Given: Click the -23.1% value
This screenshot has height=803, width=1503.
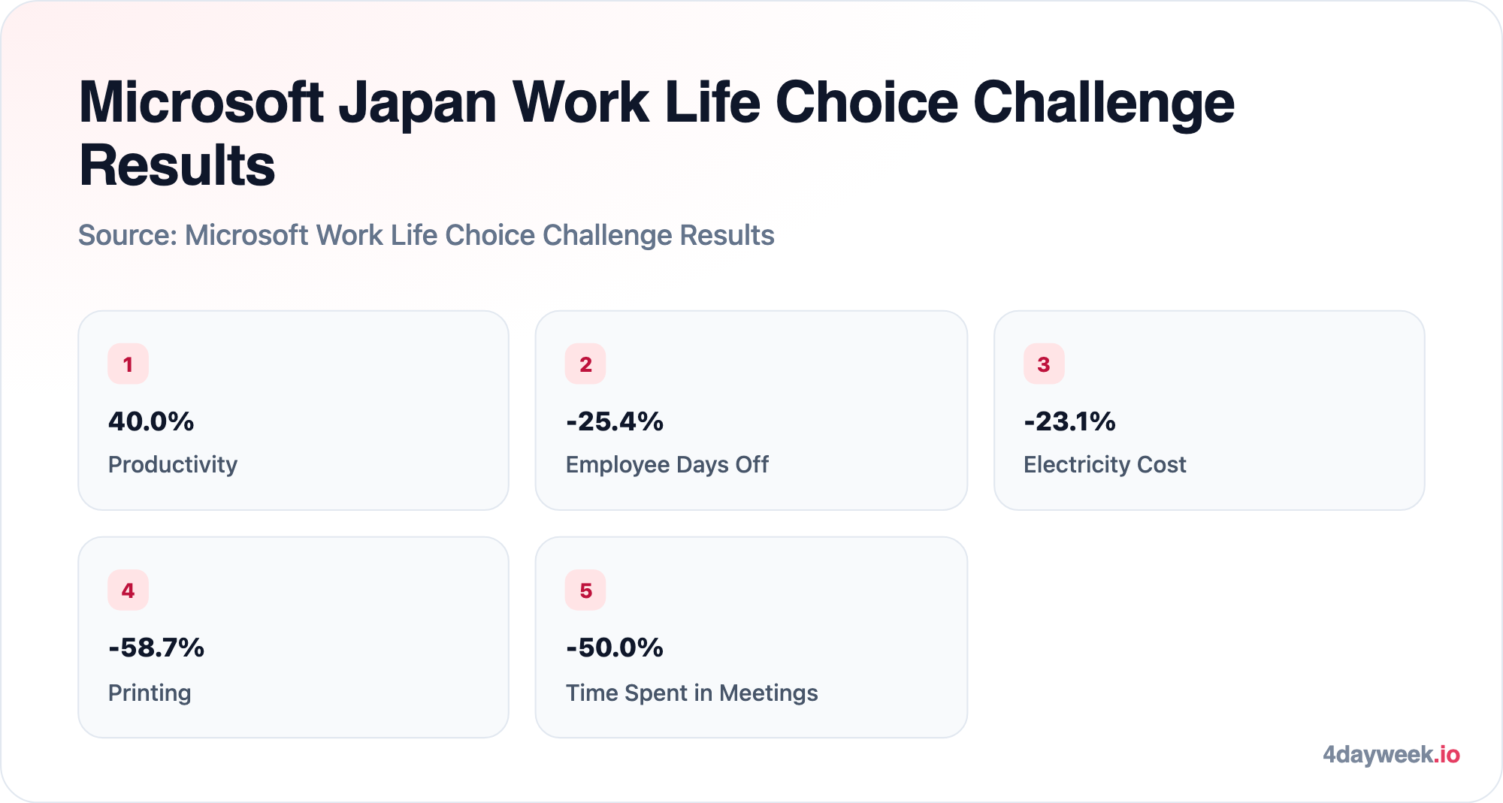Looking at the screenshot, I should (x=1070, y=421).
